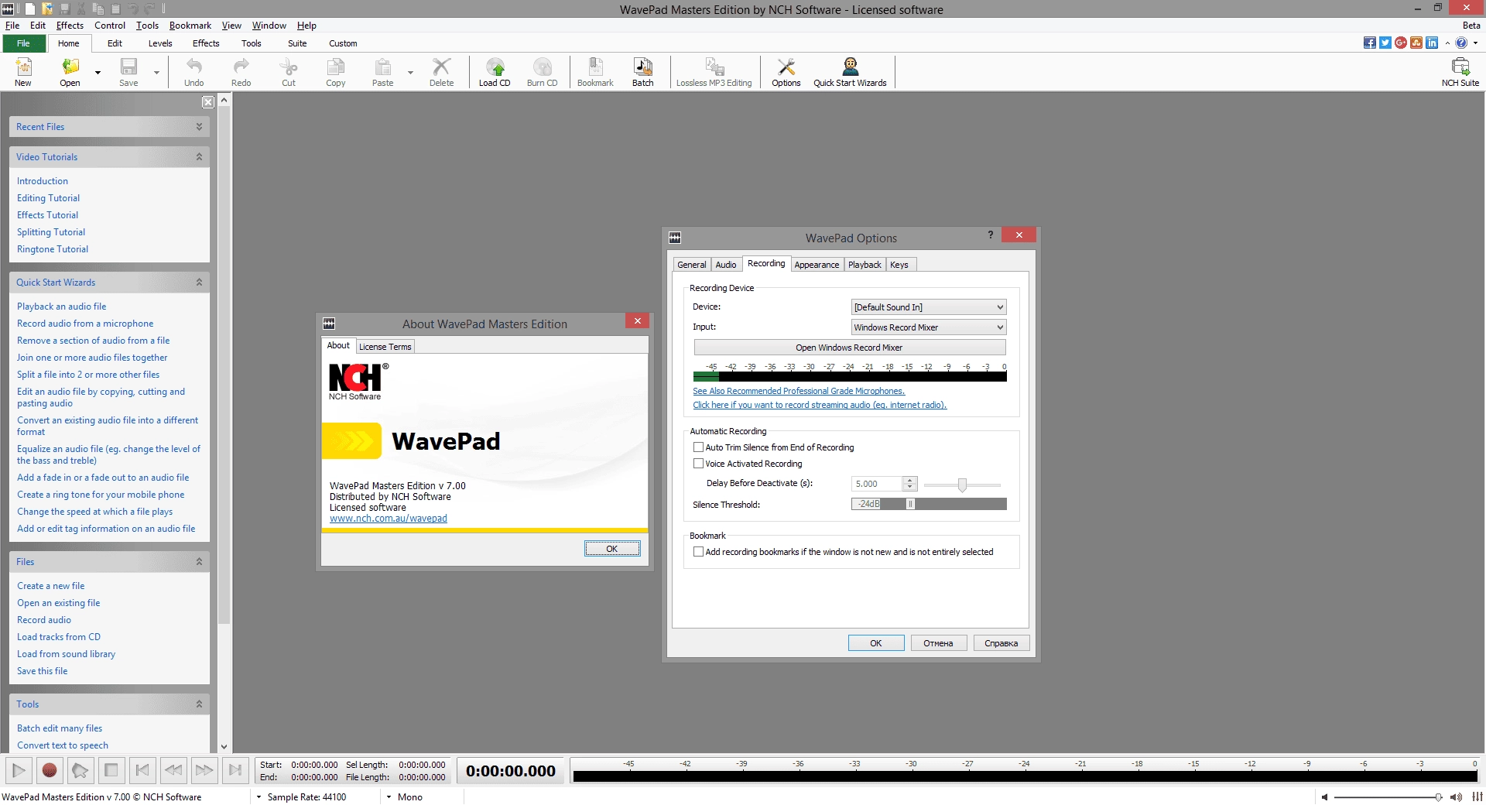Click the Burn CD icon
The image size is (1486, 805).
[542, 72]
